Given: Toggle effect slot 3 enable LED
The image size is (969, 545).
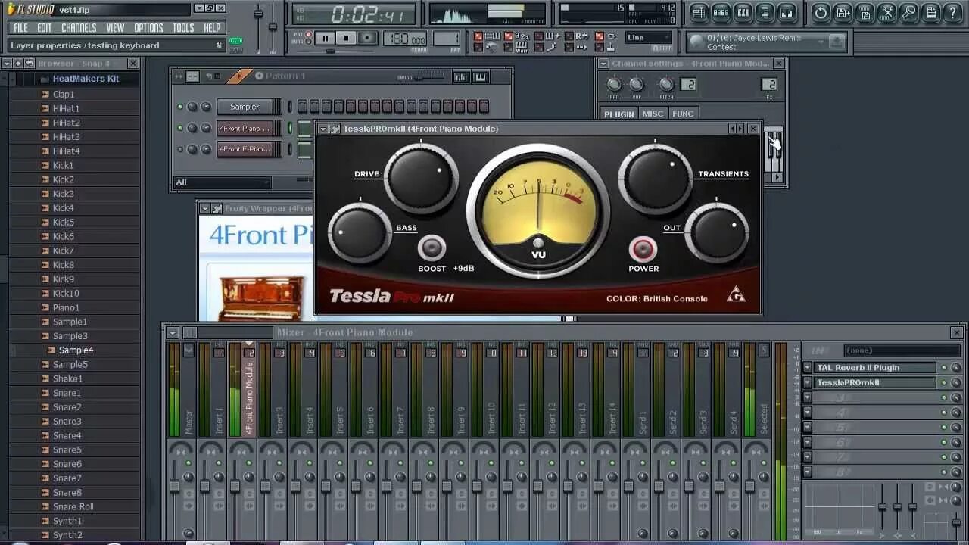Looking at the screenshot, I should pos(944,397).
